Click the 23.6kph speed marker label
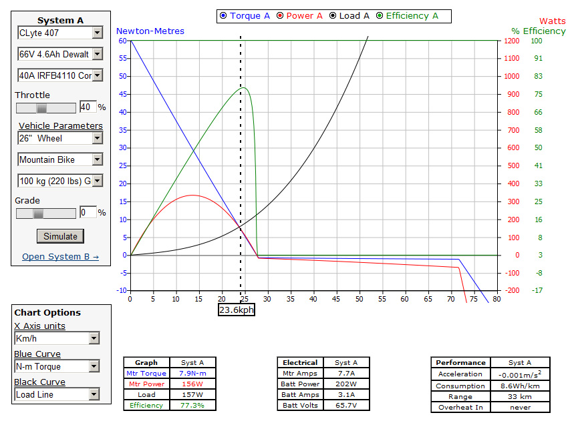 pyautogui.click(x=237, y=310)
